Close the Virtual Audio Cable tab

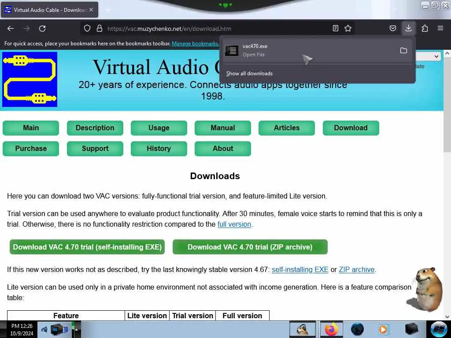pos(91,10)
